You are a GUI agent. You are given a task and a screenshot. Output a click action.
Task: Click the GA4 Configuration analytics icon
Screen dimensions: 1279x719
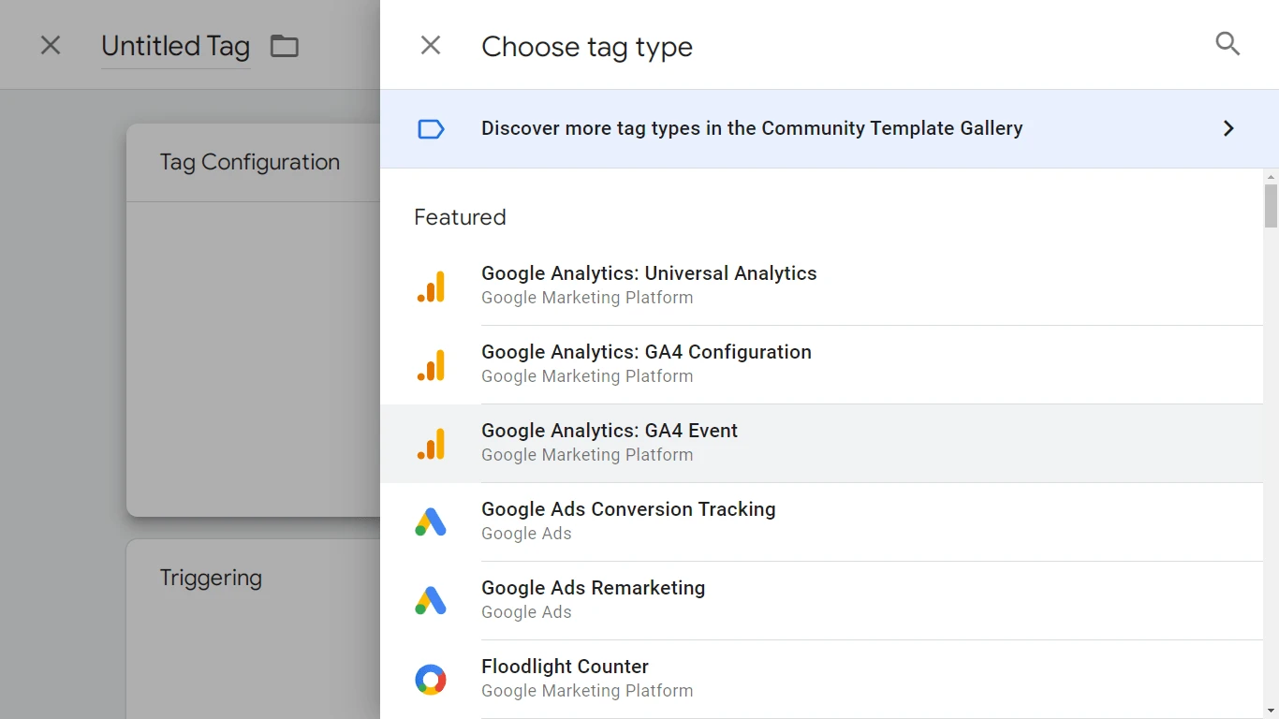pos(431,365)
